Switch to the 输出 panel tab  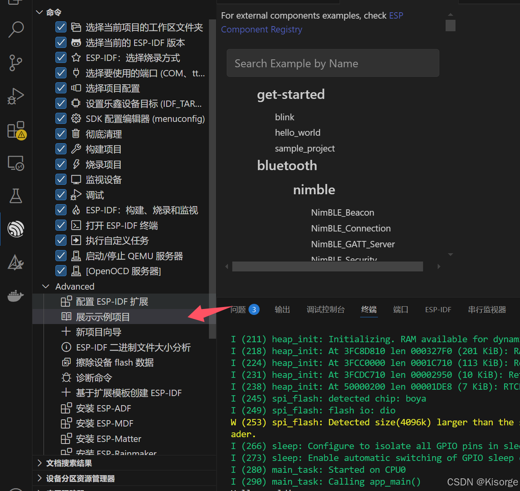pos(282,309)
